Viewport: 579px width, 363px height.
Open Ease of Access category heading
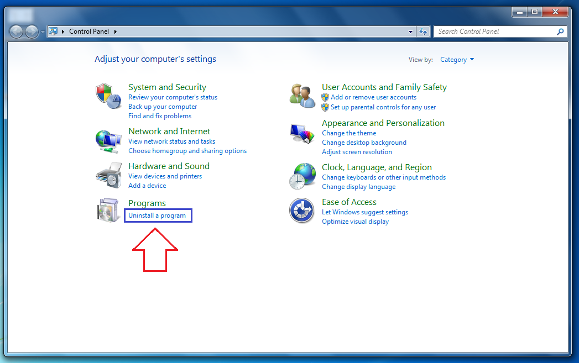coord(349,202)
